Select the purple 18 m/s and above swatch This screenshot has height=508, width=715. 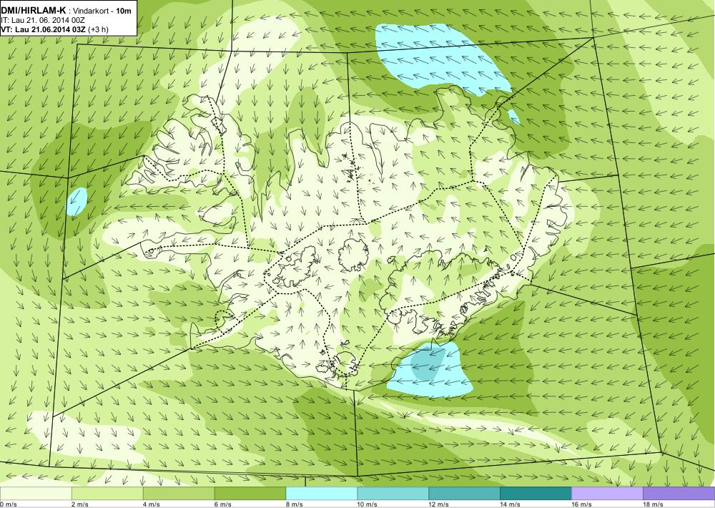click(679, 494)
